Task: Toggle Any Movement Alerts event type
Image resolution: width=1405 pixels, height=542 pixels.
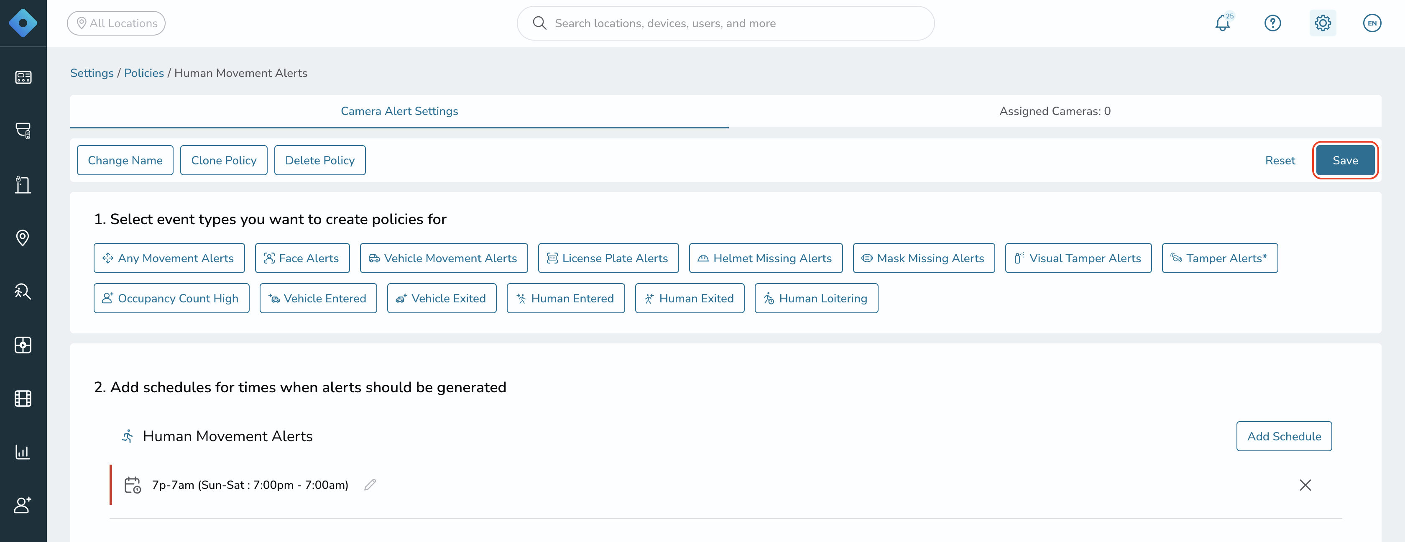Action: tap(169, 258)
